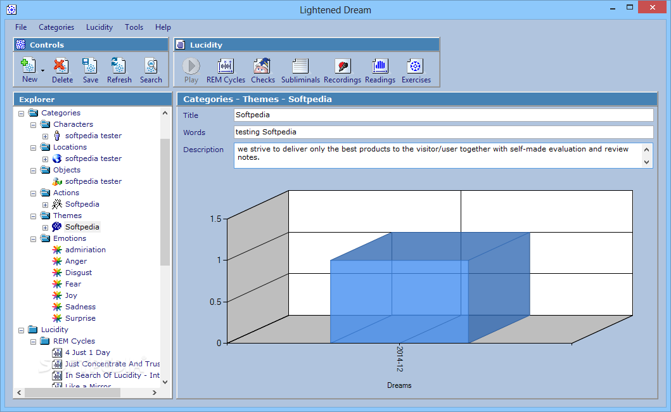671x412 pixels.
Task: Open the File menu
Action: pos(21,27)
